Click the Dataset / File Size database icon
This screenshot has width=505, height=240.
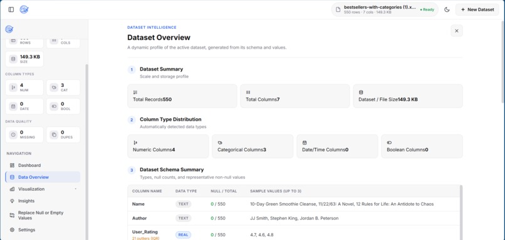(361, 92)
